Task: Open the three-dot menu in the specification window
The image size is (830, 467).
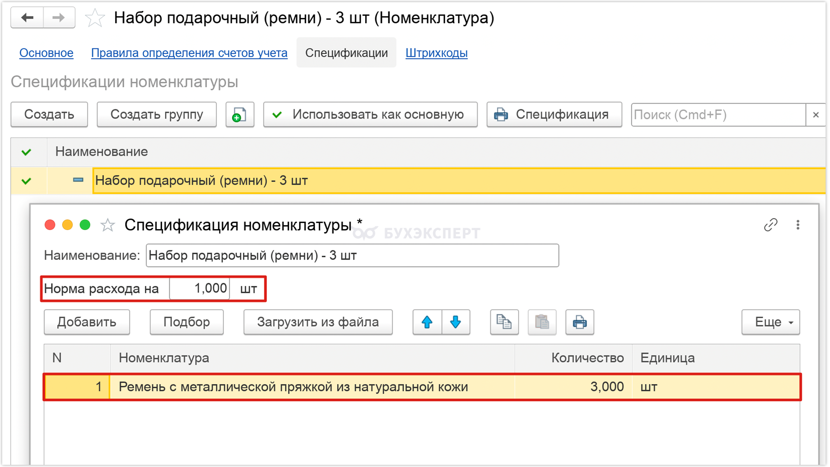Action: (798, 225)
